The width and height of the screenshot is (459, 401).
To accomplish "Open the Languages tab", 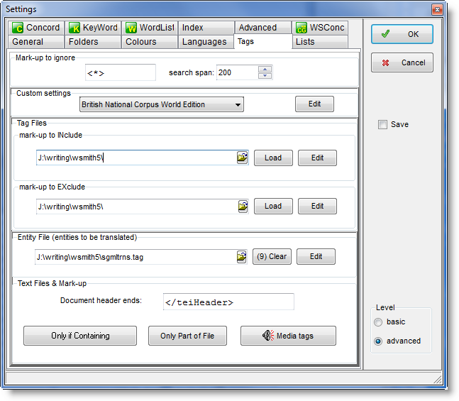I will [x=206, y=42].
